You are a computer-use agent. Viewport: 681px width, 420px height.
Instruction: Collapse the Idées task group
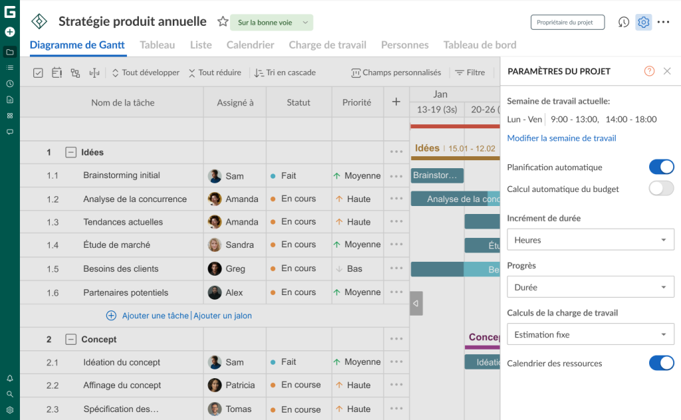(x=70, y=152)
